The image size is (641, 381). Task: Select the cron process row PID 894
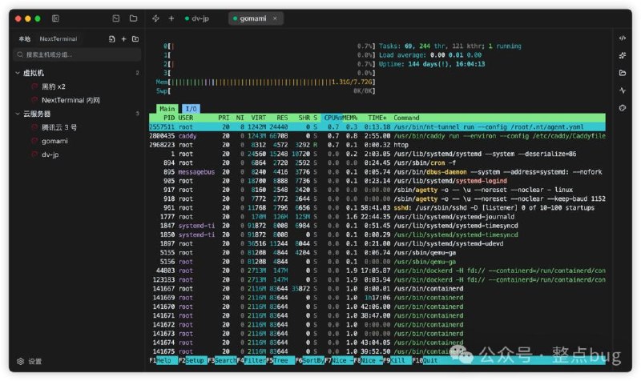377,163
